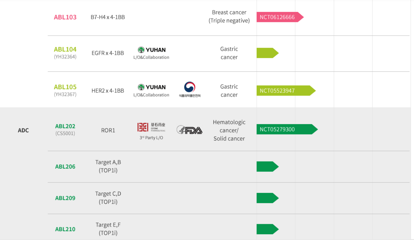Click the CStone Pharmaceuticals logo
The width and height of the screenshot is (414, 240).
(151, 127)
